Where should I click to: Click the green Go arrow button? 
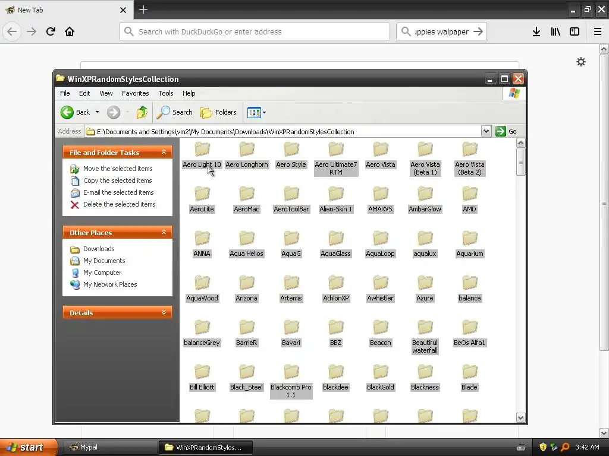501,131
